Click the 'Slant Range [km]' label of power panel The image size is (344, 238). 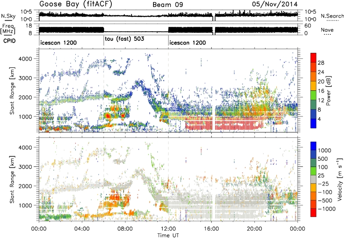12,91
